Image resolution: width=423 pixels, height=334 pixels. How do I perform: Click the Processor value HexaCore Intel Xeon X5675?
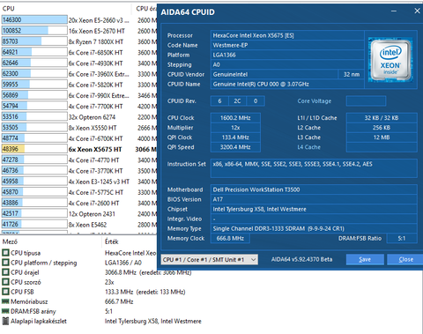pos(287,35)
